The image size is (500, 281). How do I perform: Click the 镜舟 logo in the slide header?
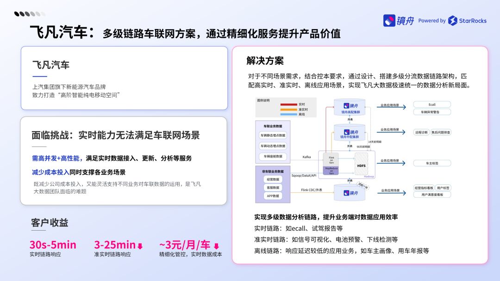pos(399,21)
